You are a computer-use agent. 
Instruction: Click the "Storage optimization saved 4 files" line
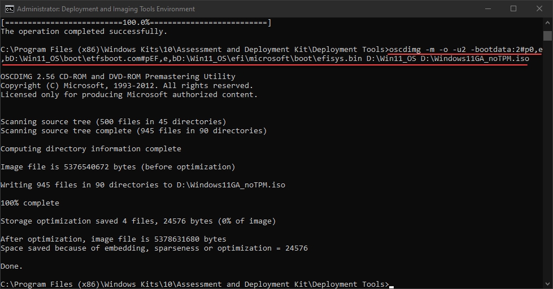(x=138, y=221)
